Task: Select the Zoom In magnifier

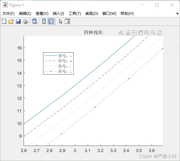Action: [x=147, y=33]
